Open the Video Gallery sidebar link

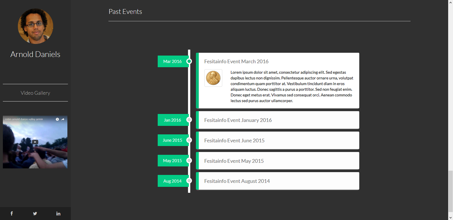click(35, 93)
